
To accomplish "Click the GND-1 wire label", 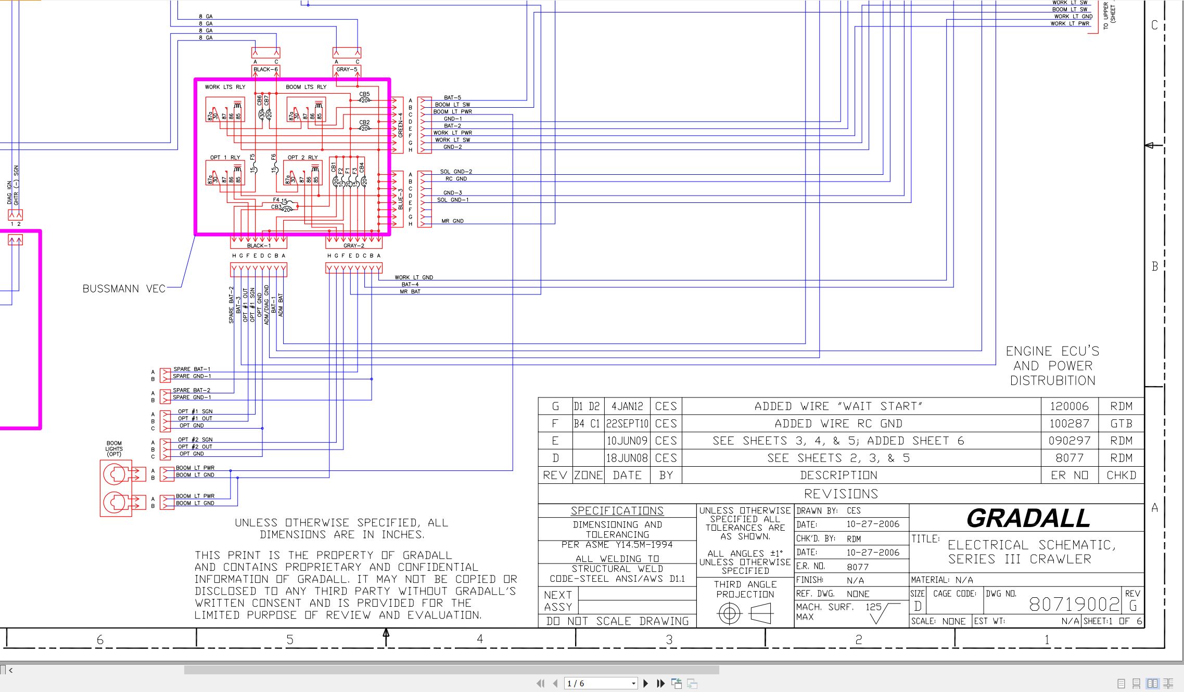I will pos(452,119).
